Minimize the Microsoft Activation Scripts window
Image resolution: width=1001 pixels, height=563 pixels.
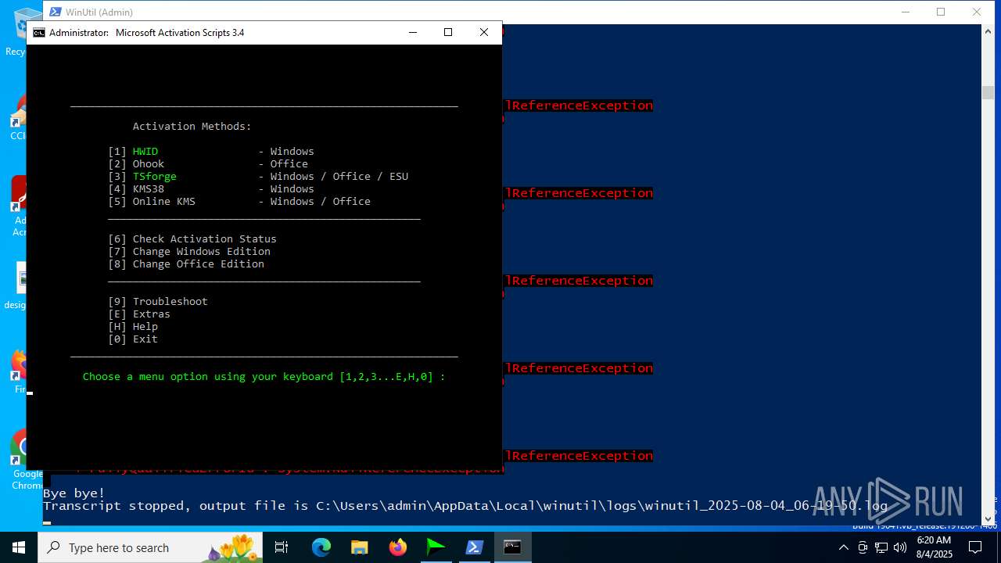pos(412,32)
